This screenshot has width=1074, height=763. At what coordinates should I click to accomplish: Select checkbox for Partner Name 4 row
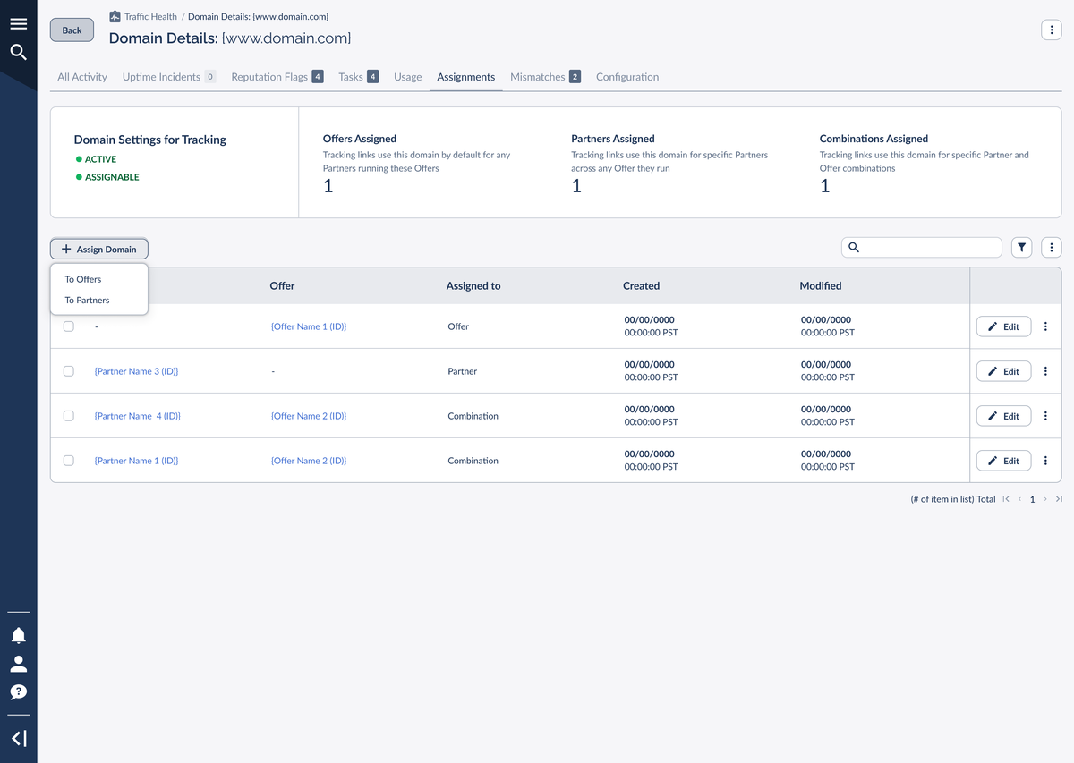69,416
